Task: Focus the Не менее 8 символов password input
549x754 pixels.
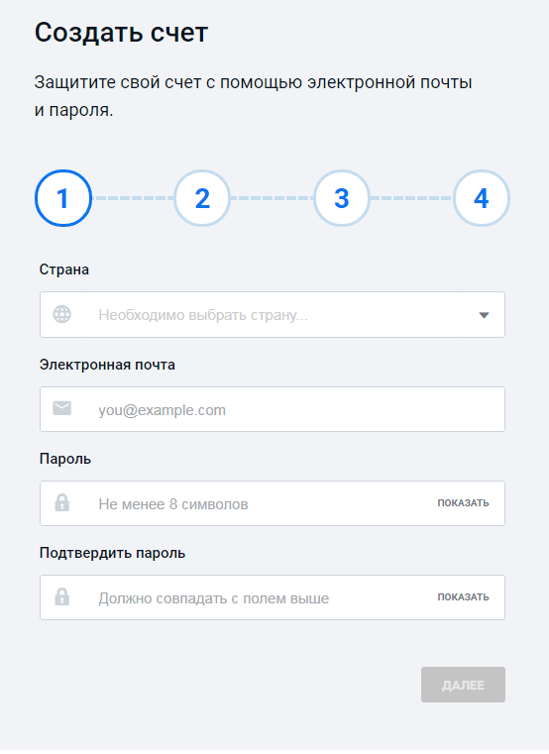Action: tap(273, 503)
